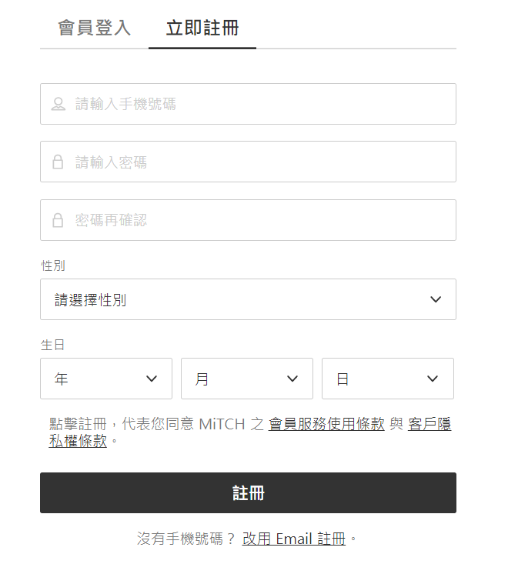Screen dimensions: 508x564
Task: Click the gender dropdown chevron arrow
Action: click(x=436, y=299)
